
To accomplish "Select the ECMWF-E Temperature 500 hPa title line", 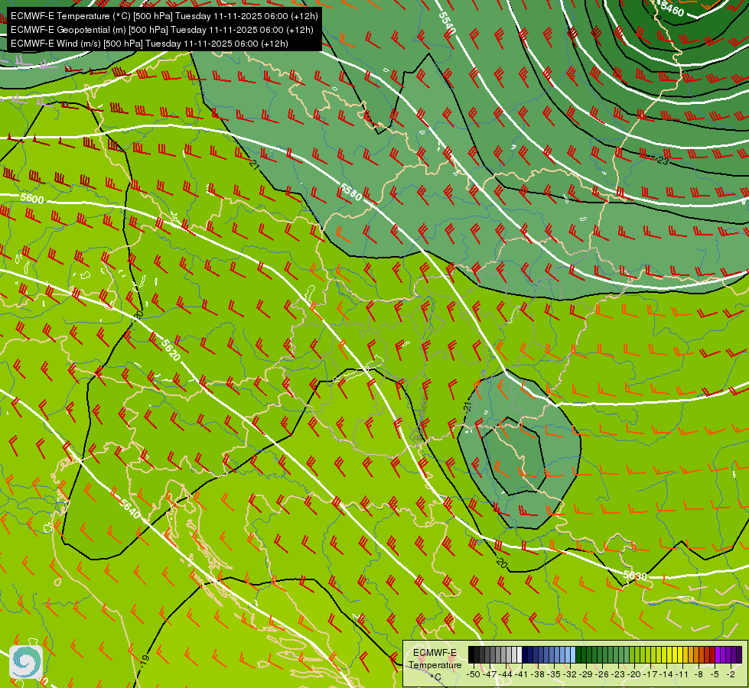I will pyautogui.click(x=164, y=16).
